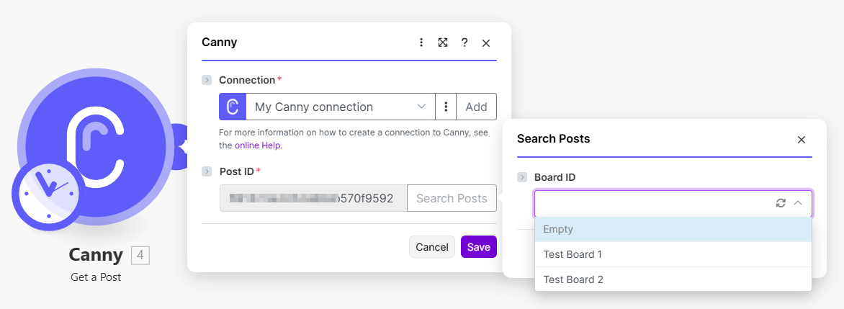Open the Canny dialog three-dot options menu
The width and height of the screenshot is (844, 309).
coord(421,42)
